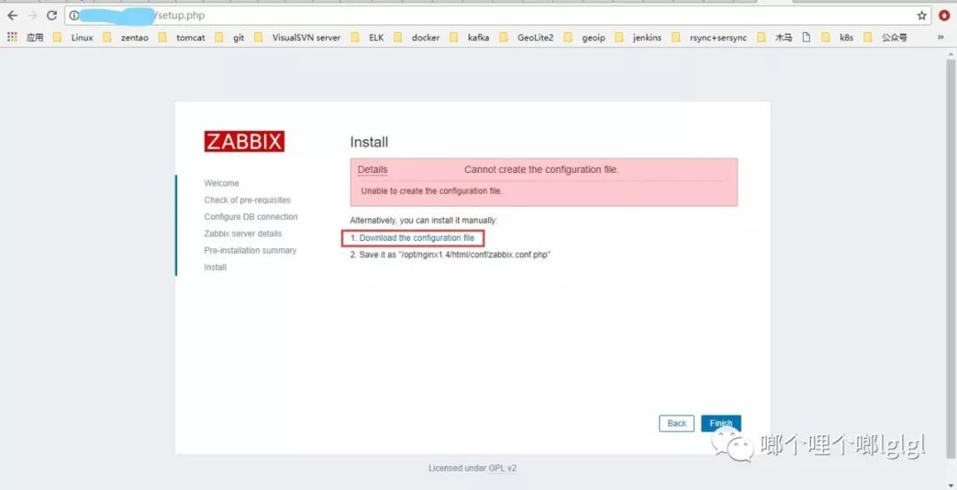Open the Linux bookmark folder
957x490 pixels.
tap(74, 37)
